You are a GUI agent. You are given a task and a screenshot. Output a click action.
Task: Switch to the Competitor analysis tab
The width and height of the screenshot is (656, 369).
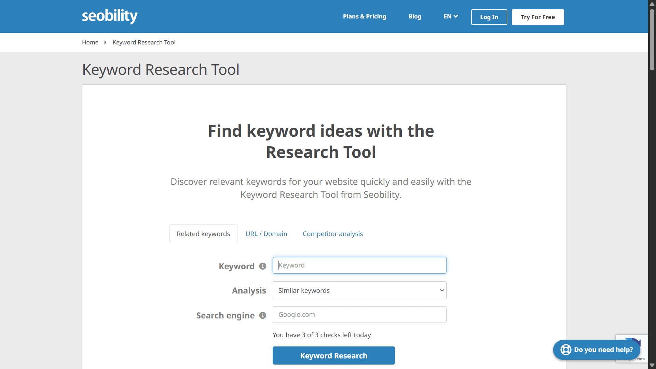tap(333, 234)
